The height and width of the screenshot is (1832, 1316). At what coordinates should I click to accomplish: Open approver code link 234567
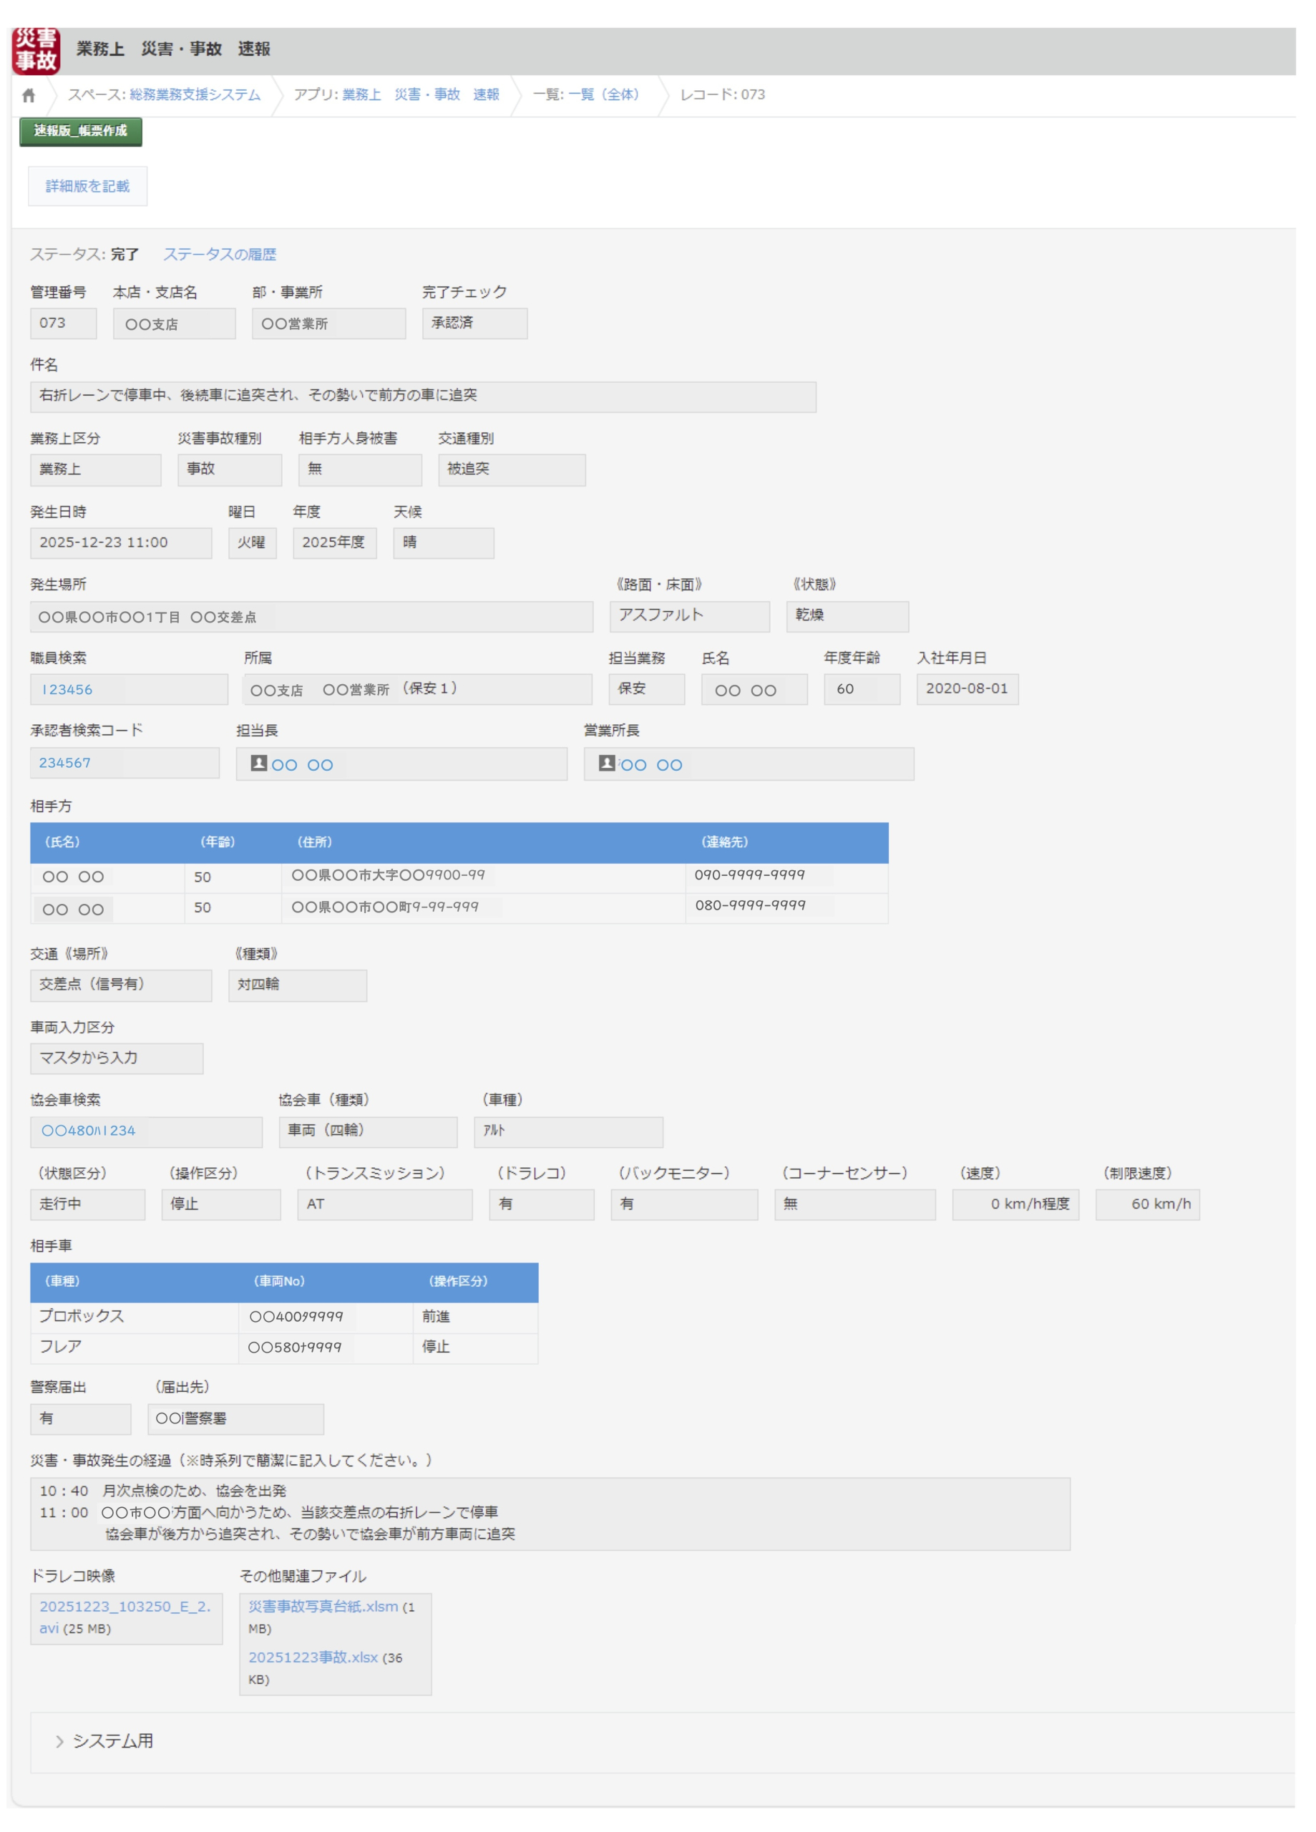64,764
